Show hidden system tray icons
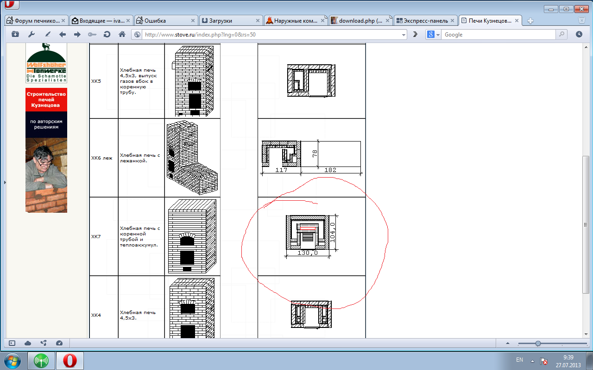Image resolution: width=593 pixels, height=370 pixels. point(532,360)
